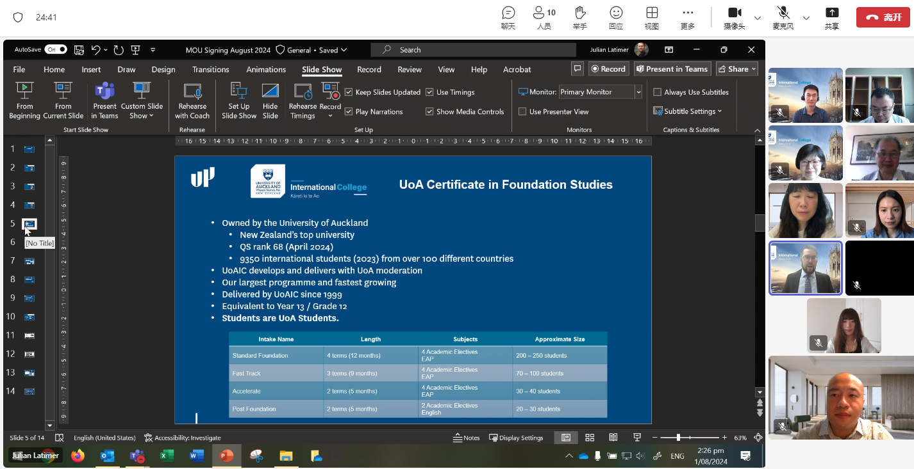This screenshot has width=914, height=469.
Task: Uncheck Keep Slides Updated checkbox
Action: point(349,92)
